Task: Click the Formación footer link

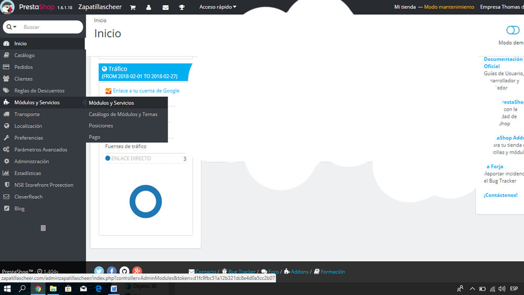Action: (333, 271)
